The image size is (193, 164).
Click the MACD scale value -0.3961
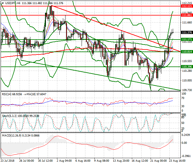coord(185,156)
